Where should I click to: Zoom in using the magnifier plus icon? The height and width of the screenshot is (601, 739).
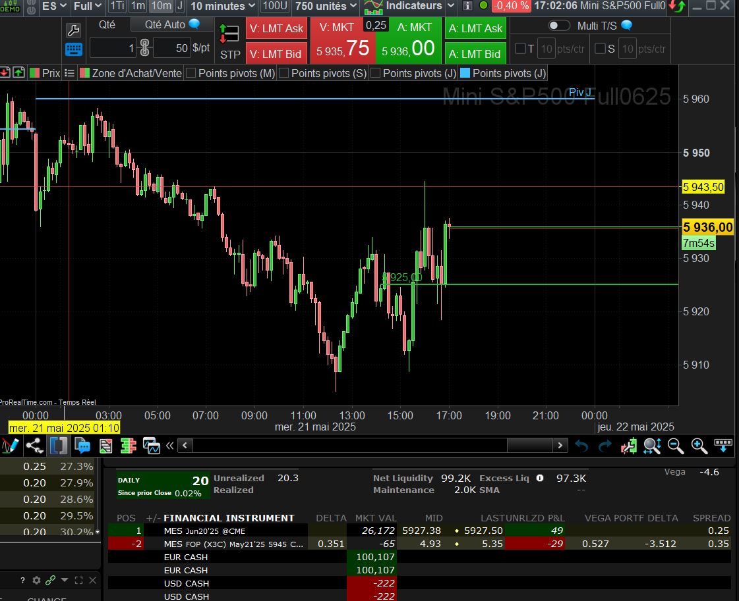[699, 446]
